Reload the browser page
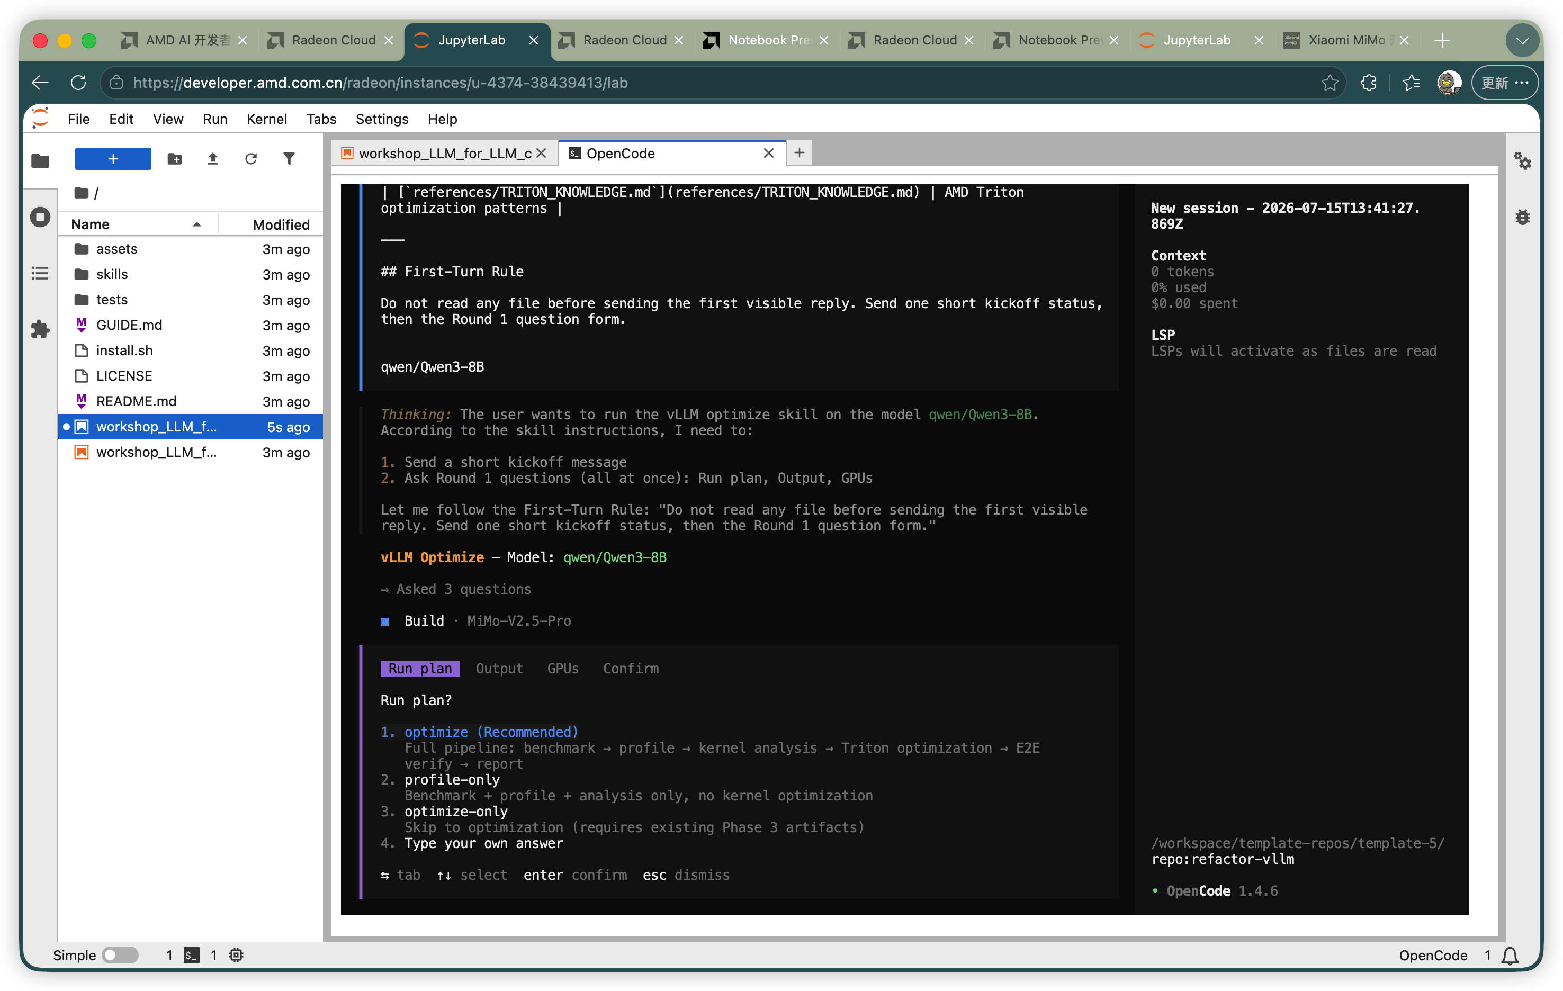1563x991 pixels. click(x=78, y=83)
